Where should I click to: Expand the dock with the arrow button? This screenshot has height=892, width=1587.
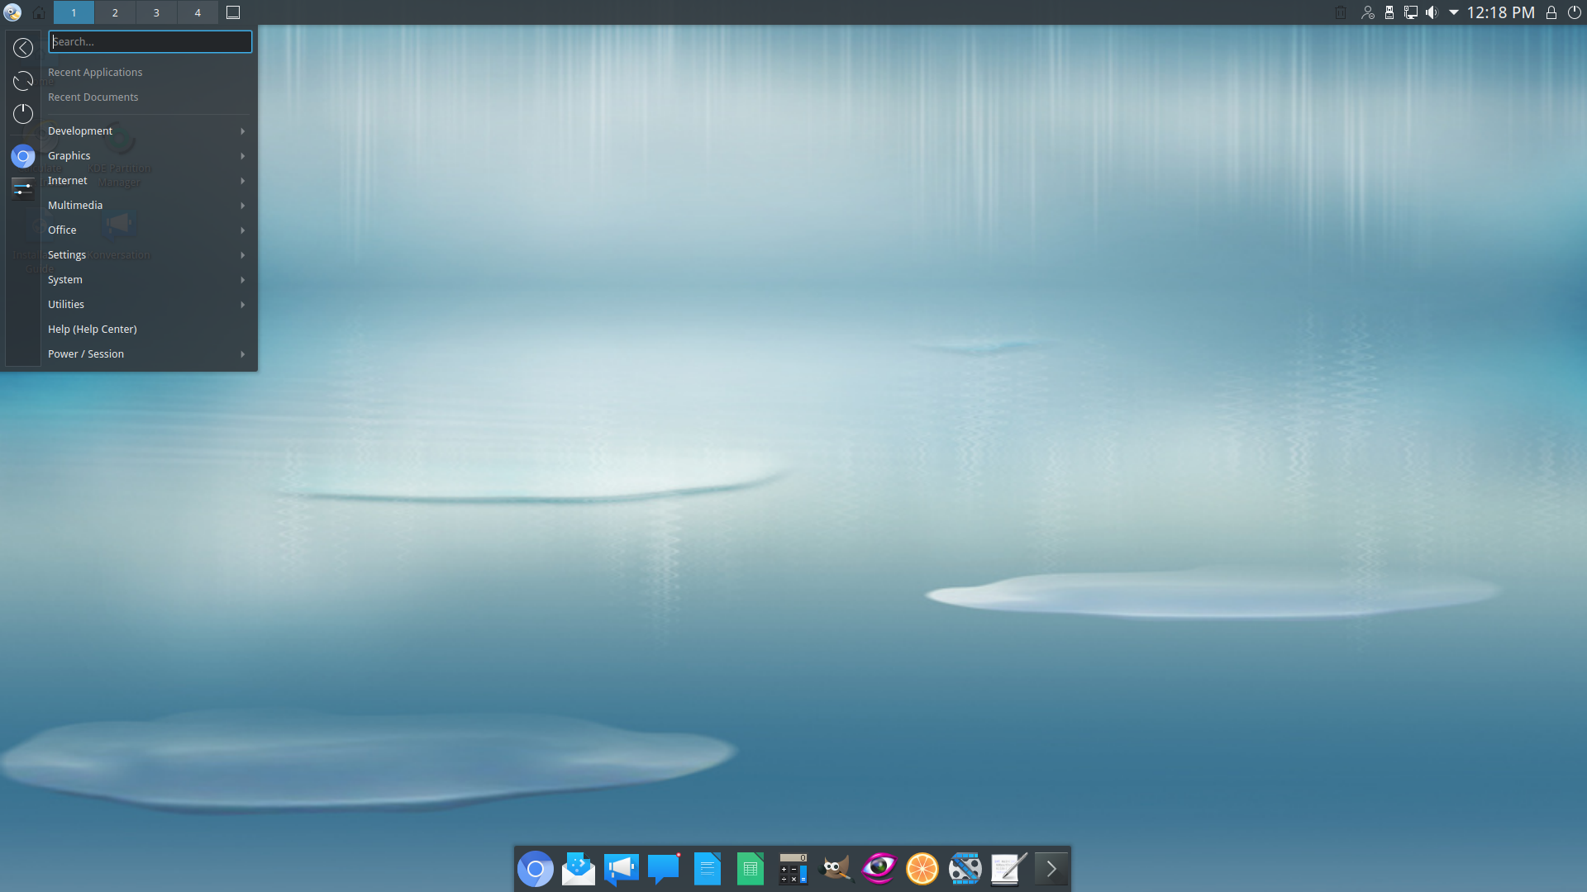[1051, 869]
